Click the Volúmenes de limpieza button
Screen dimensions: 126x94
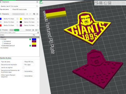pyautogui.click(x=18, y=14)
